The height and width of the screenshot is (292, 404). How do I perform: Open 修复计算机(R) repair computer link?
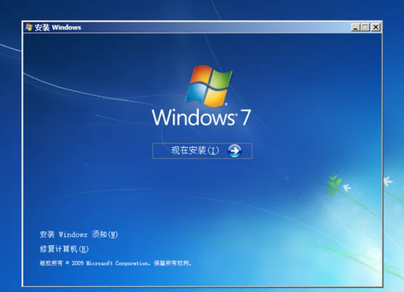[x=64, y=249]
